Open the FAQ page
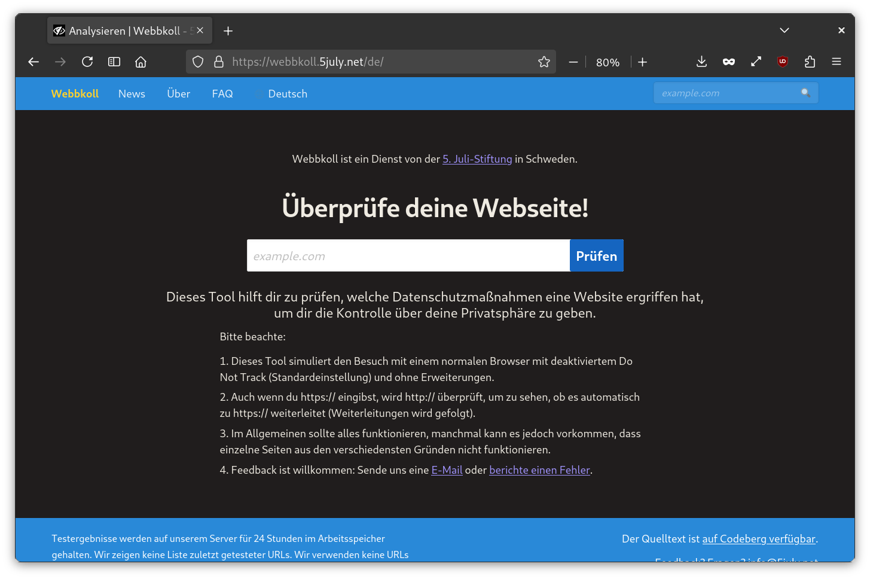 tap(222, 94)
